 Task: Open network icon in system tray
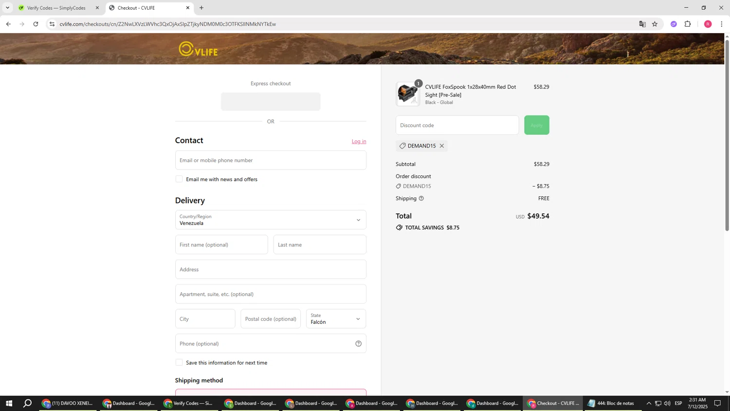[658, 403]
